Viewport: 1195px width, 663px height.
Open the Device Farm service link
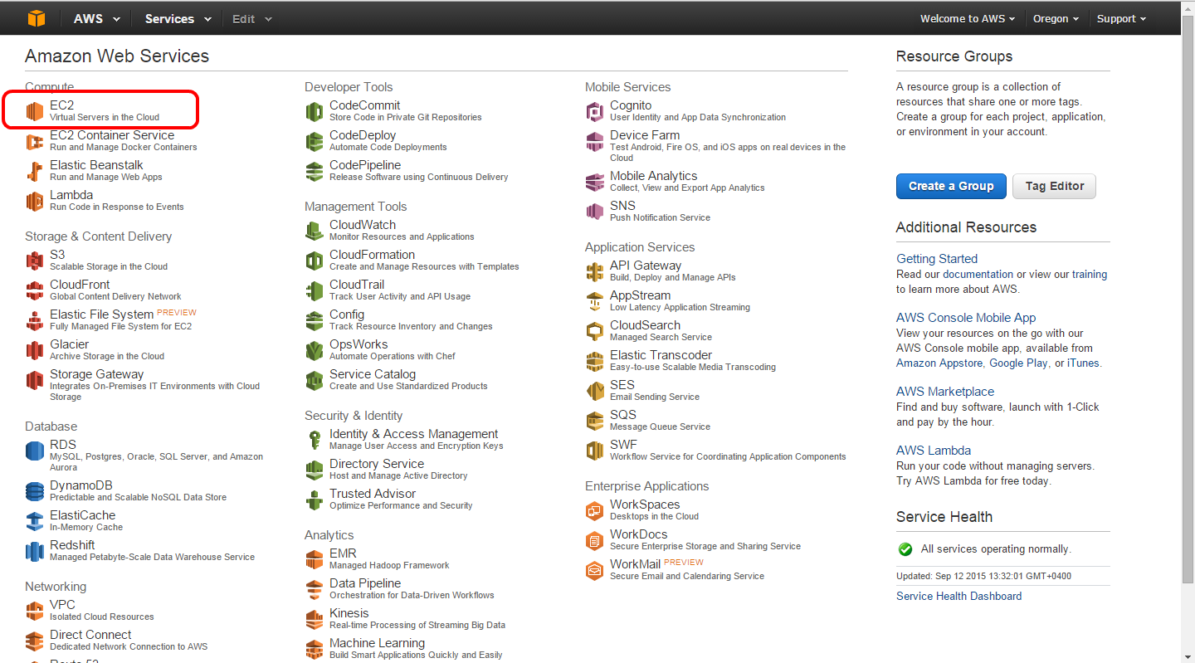pos(645,135)
